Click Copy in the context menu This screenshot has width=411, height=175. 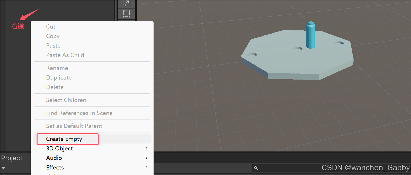(x=53, y=36)
